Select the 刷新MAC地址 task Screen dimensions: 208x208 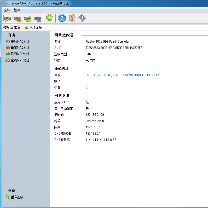[x=20, y=54]
